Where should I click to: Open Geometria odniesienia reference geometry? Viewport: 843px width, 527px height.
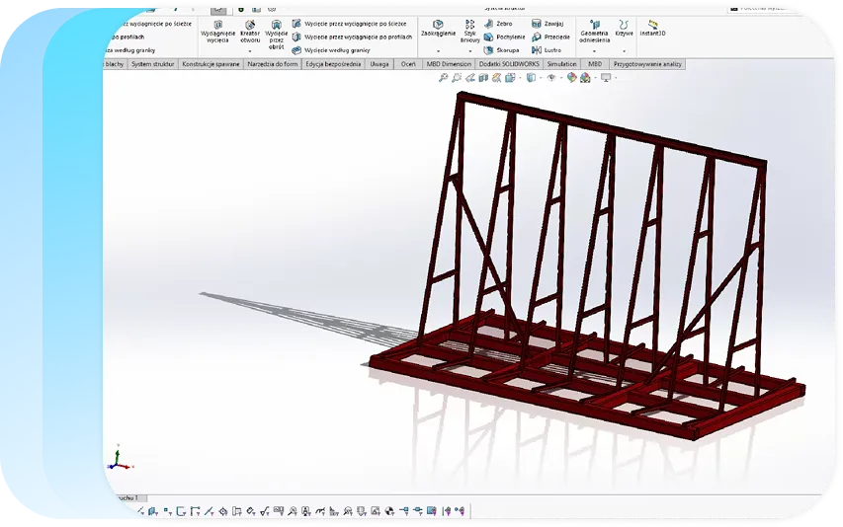594,32
